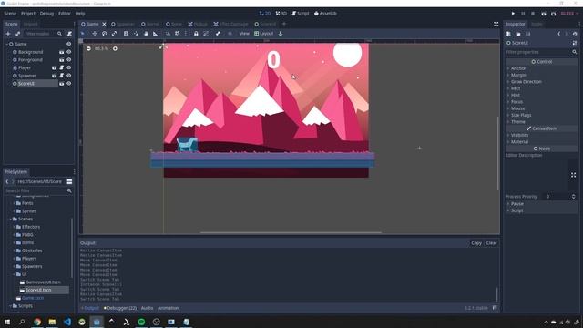
Task: Add a new node in Scene dock
Action: 8,34
